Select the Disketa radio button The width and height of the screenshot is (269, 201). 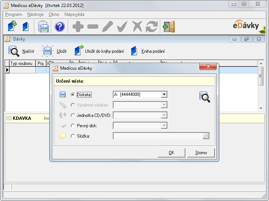click(x=73, y=94)
